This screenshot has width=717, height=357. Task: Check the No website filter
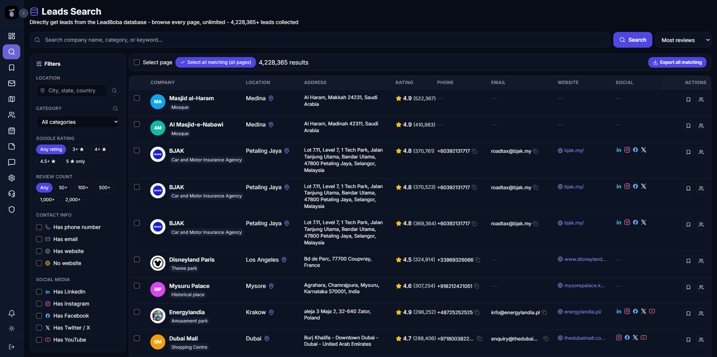[39, 263]
